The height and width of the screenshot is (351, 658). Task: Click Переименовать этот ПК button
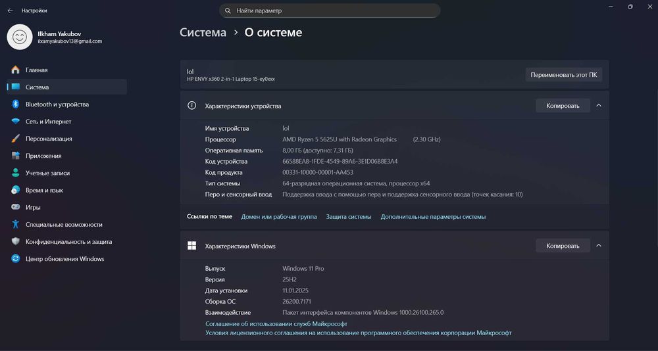point(564,75)
